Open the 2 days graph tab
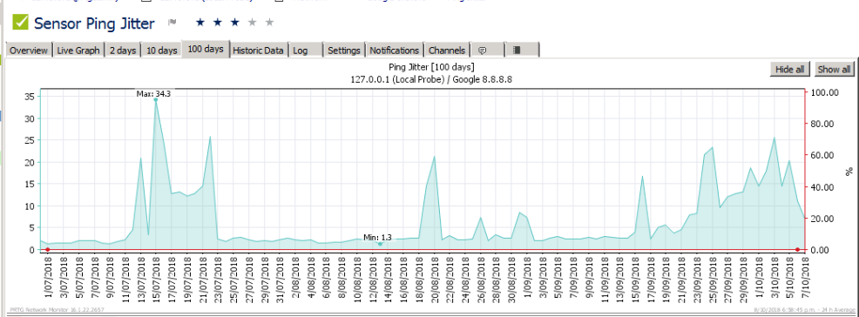 tap(123, 50)
